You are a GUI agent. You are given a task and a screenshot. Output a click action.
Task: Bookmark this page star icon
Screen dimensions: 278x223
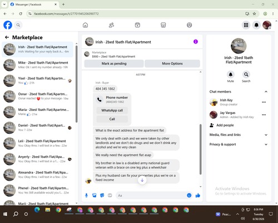(254, 13)
